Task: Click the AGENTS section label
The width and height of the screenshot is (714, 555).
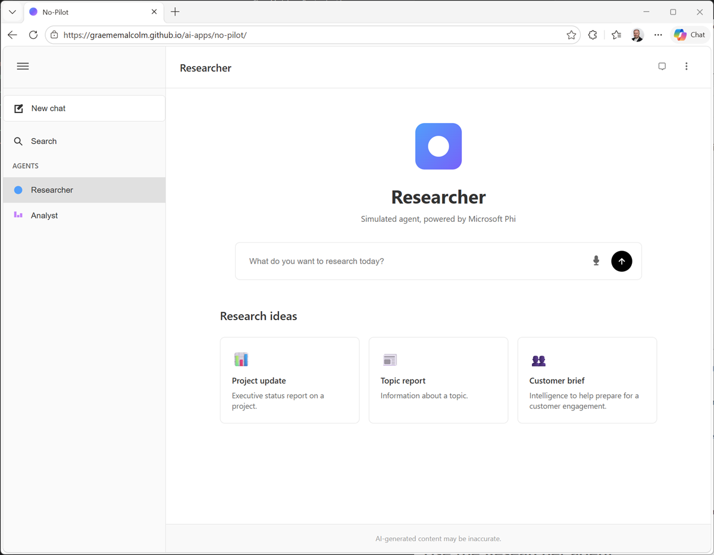Action: tap(26, 166)
